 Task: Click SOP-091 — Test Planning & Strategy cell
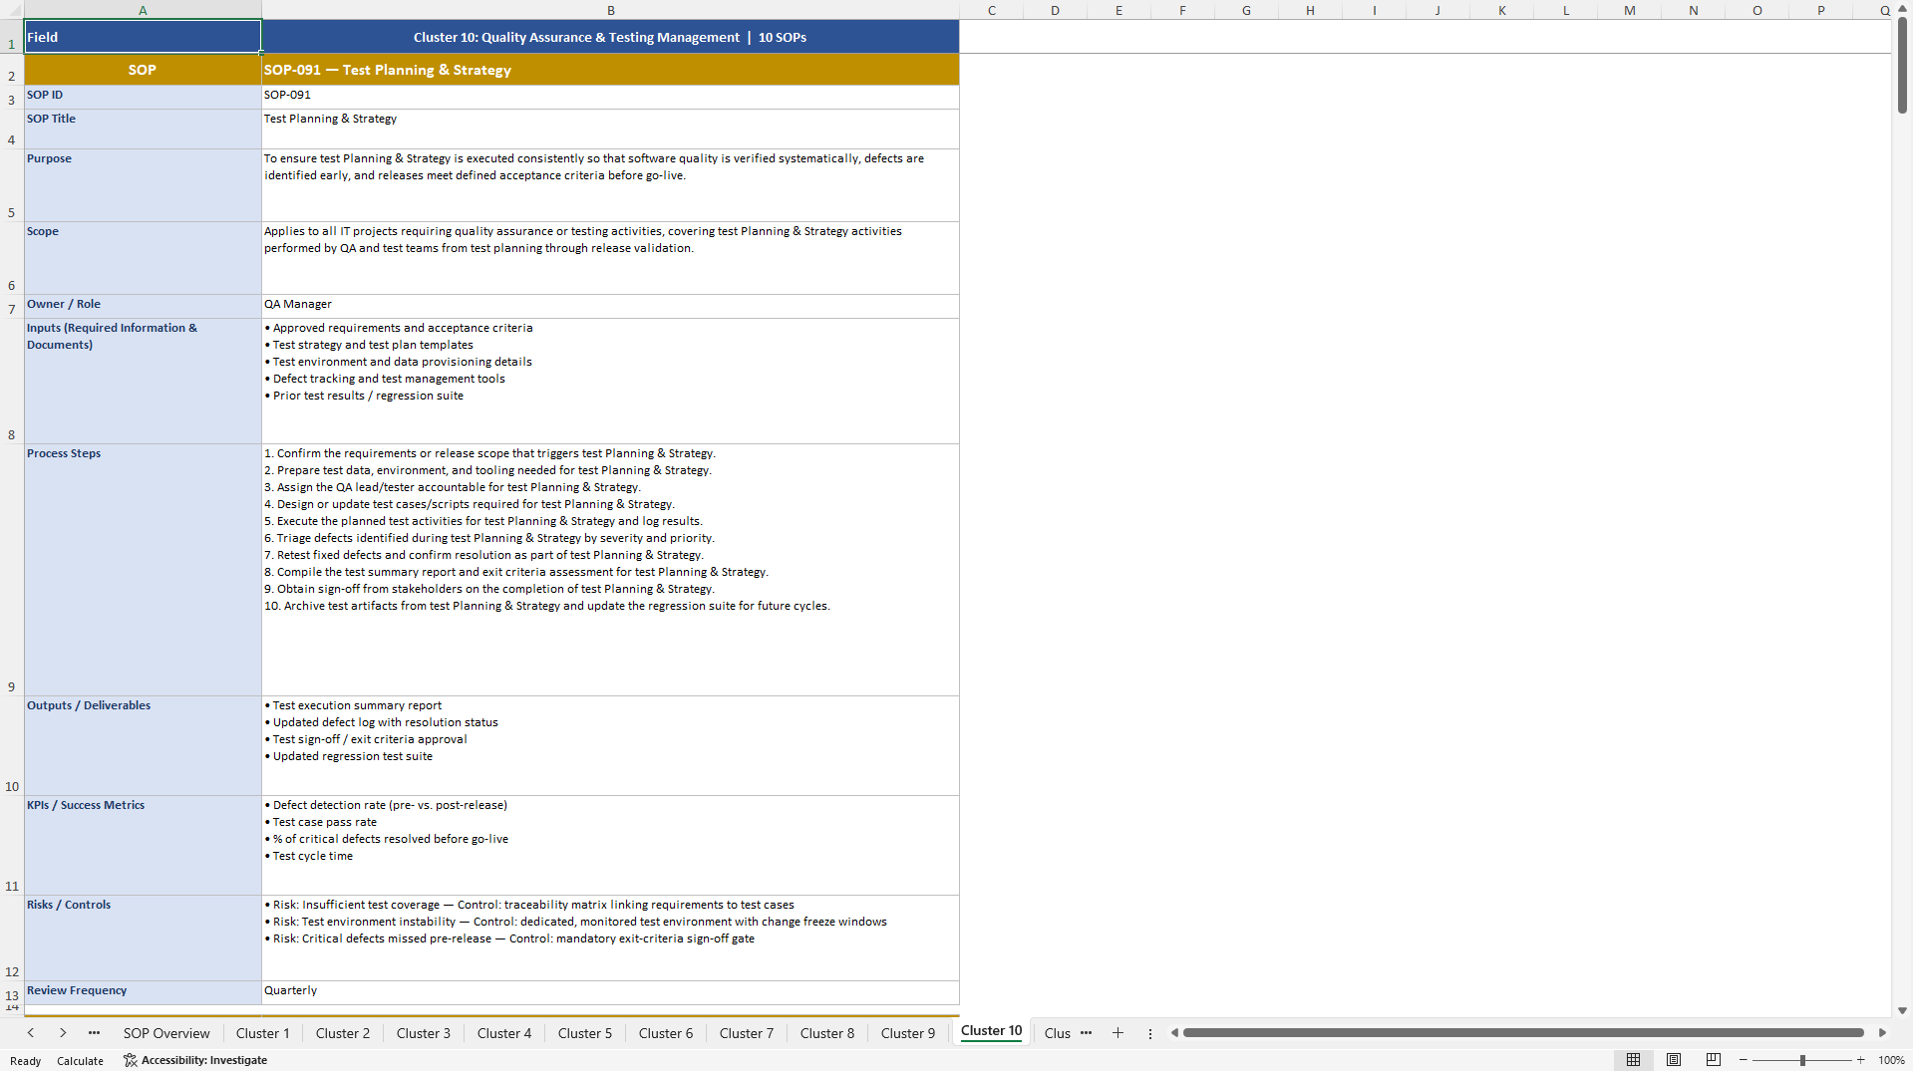click(x=610, y=70)
